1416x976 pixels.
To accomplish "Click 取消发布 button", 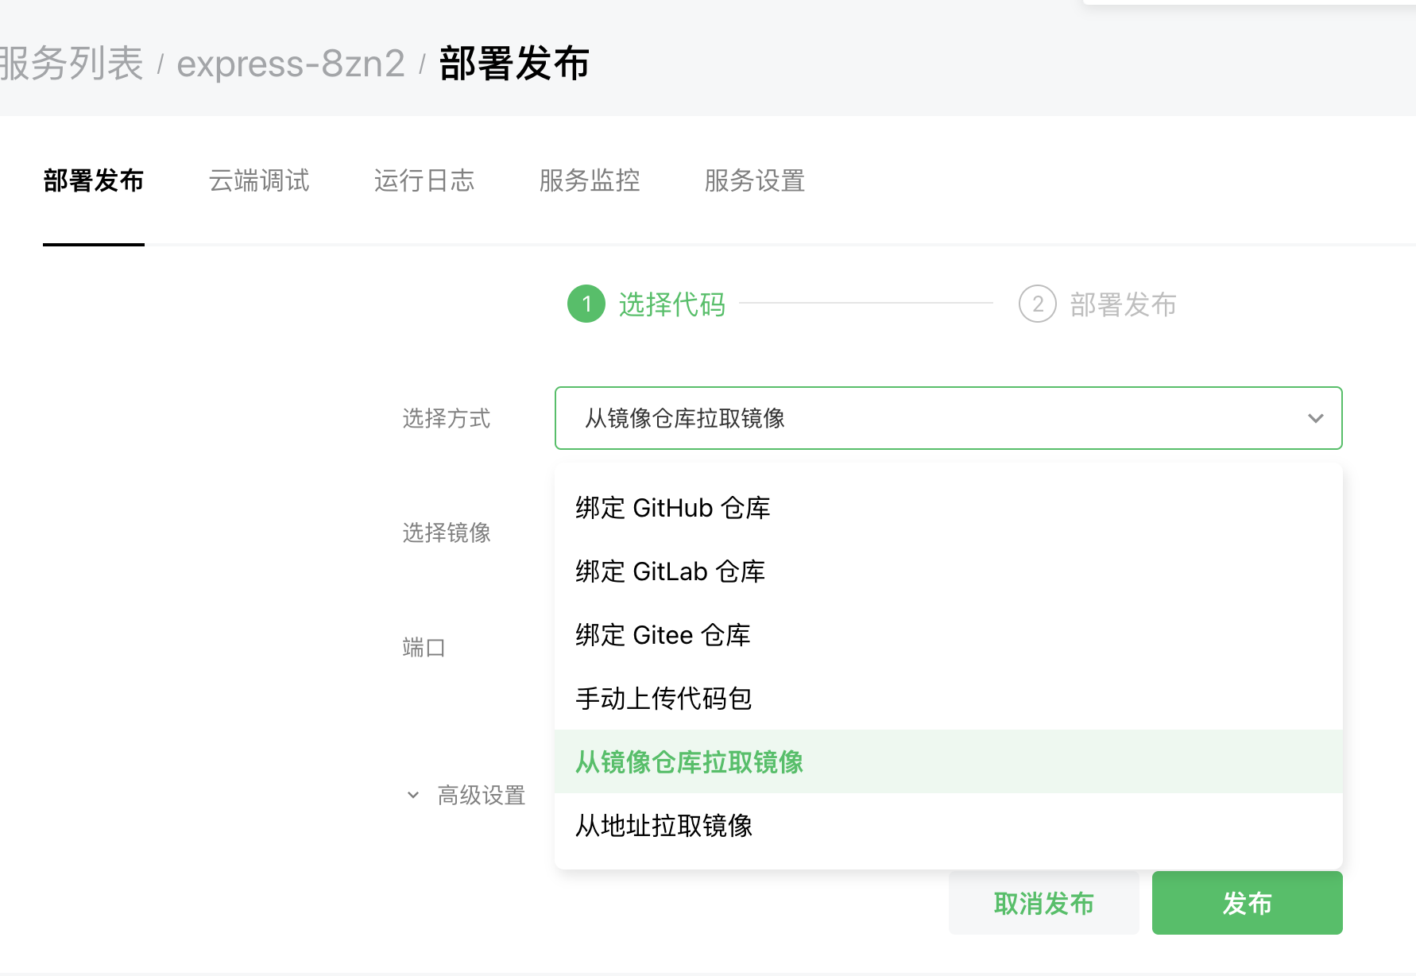I will point(1043,903).
